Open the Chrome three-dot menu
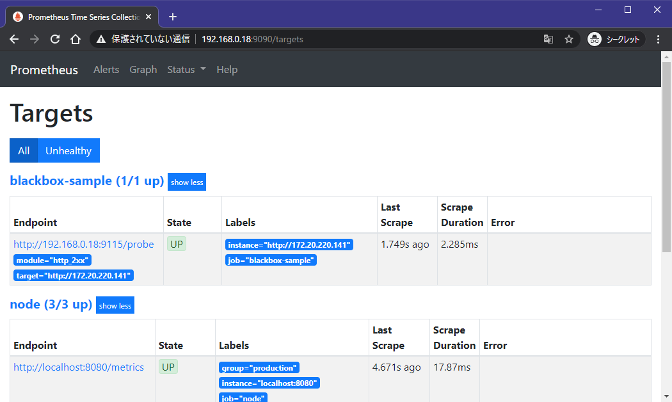The width and height of the screenshot is (672, 402). (x=659, y=40)
